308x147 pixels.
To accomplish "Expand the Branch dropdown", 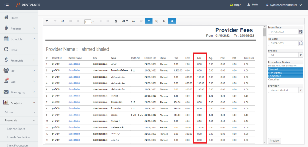I will pos(300,55).
